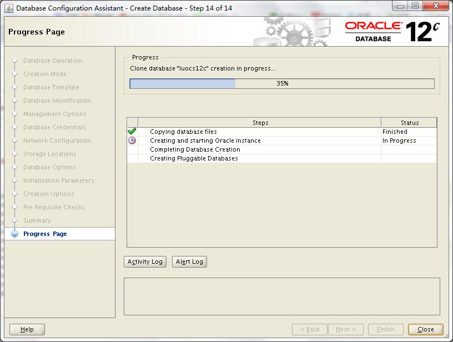
Task: Select the Network Configuration step
Action: click(57, 140)
